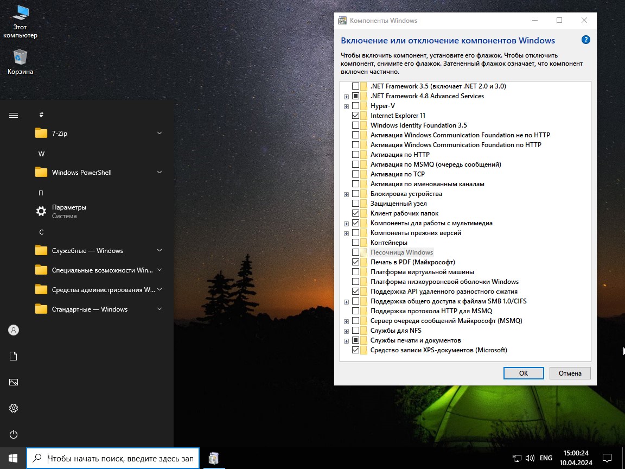
Task: Expand .NET Framework 4.8 Advanced Services node
Action: click(x=346, y=97)
